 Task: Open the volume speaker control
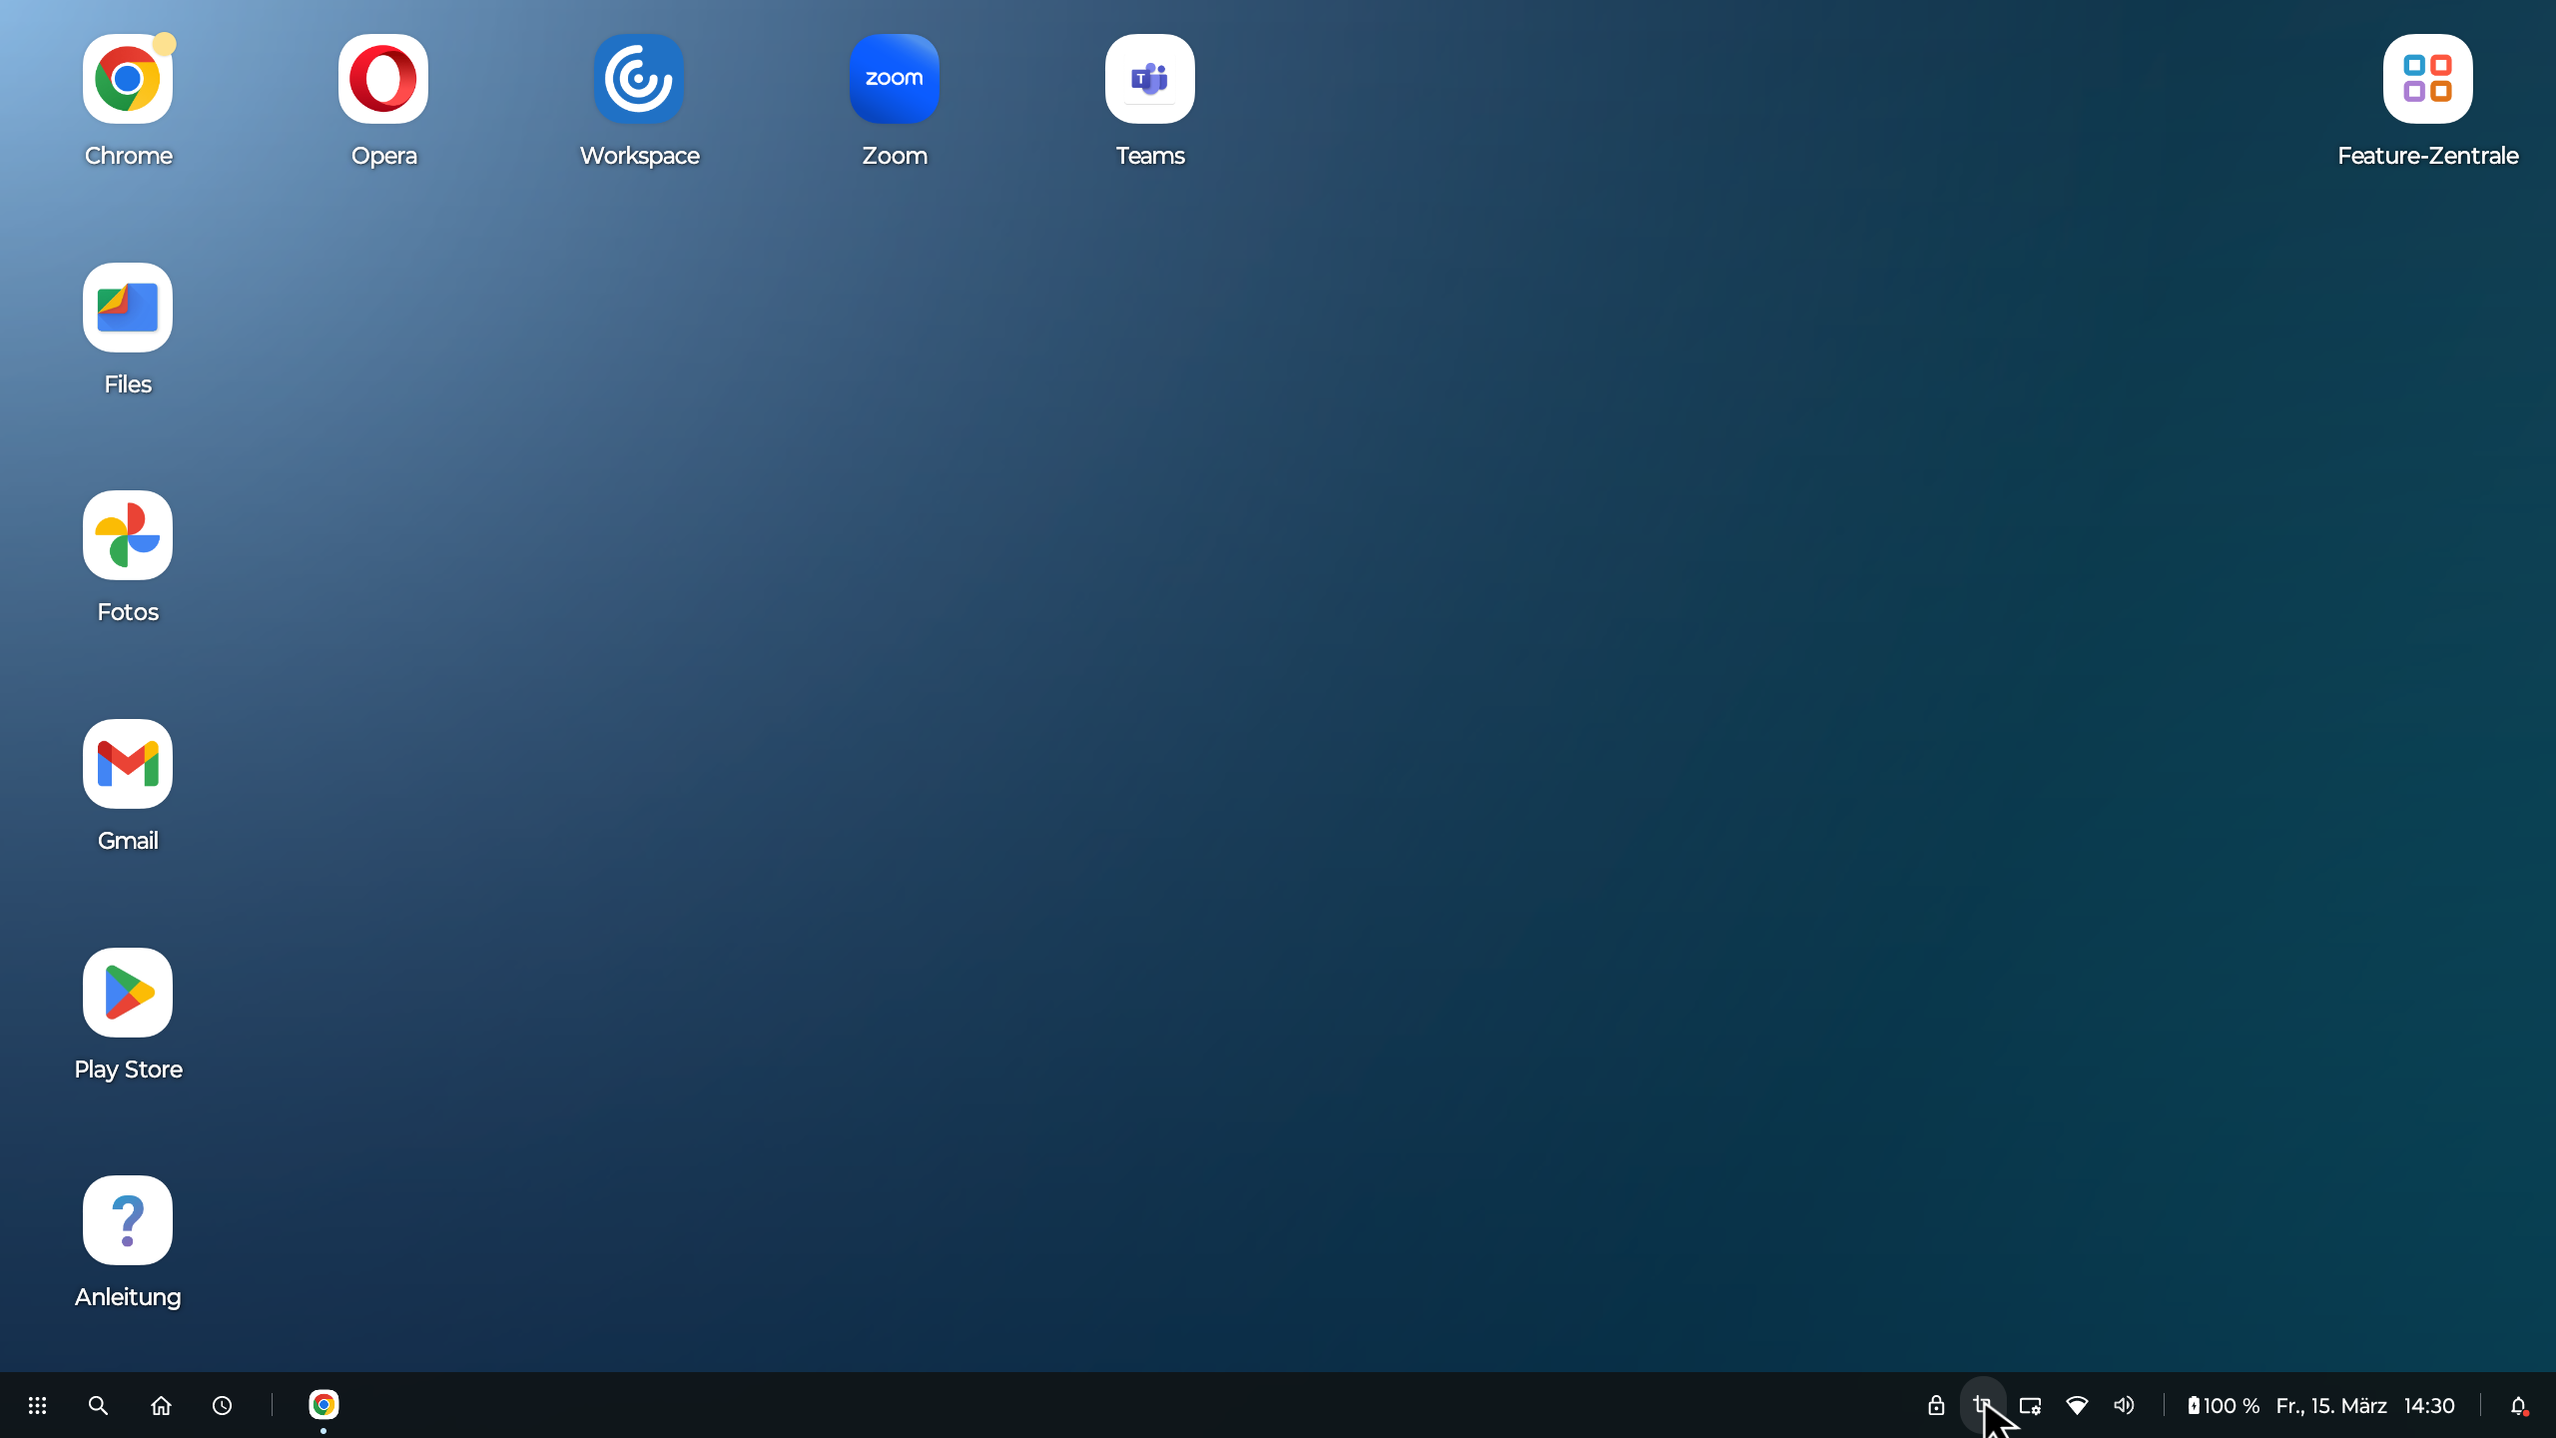coord(2124,1406)
